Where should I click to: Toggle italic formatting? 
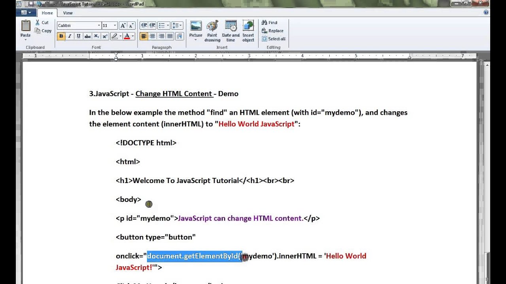70,36
